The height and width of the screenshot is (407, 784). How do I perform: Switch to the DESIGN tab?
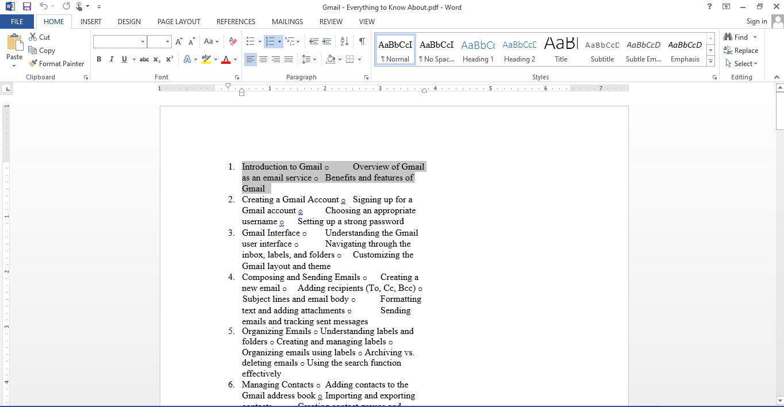(x=129, y=21)
